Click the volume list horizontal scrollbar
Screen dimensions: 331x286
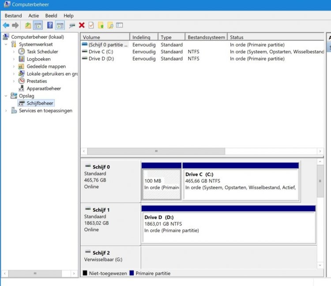155,151
